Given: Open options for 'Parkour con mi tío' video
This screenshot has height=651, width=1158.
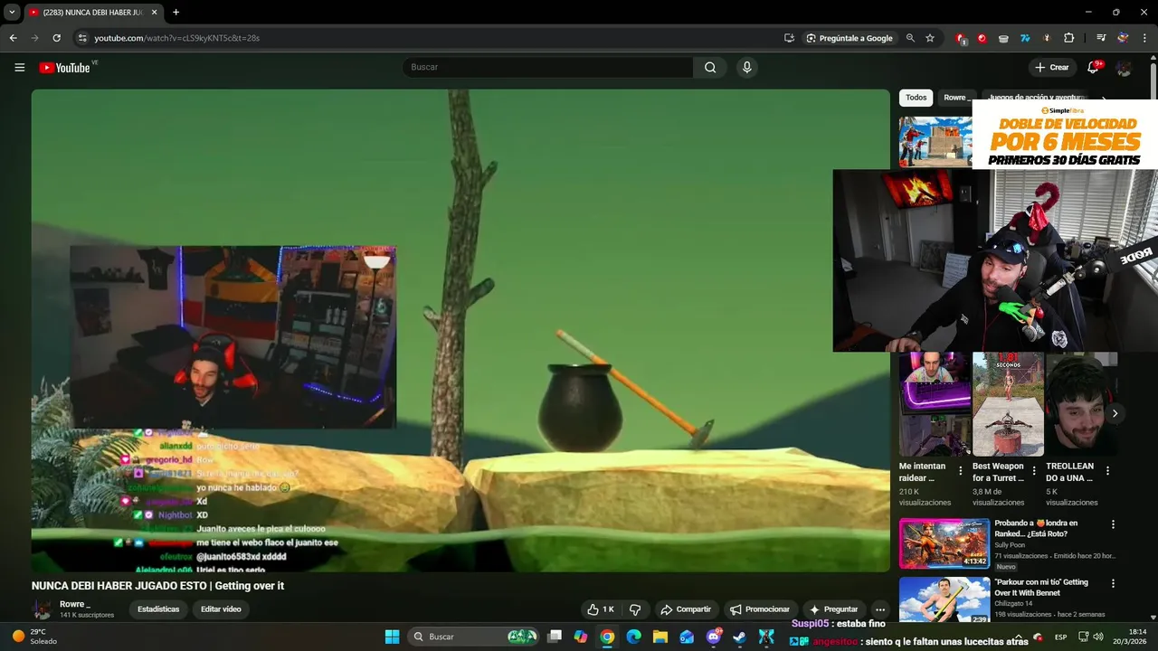Looking at the screenshot, I should pyautogui.click(x=1114, y=583).
